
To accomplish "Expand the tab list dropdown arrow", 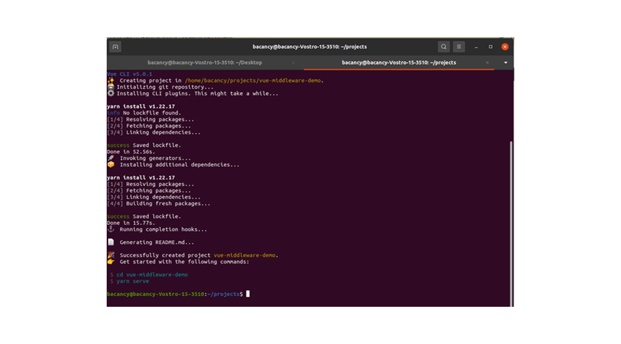I will point(505,63).
